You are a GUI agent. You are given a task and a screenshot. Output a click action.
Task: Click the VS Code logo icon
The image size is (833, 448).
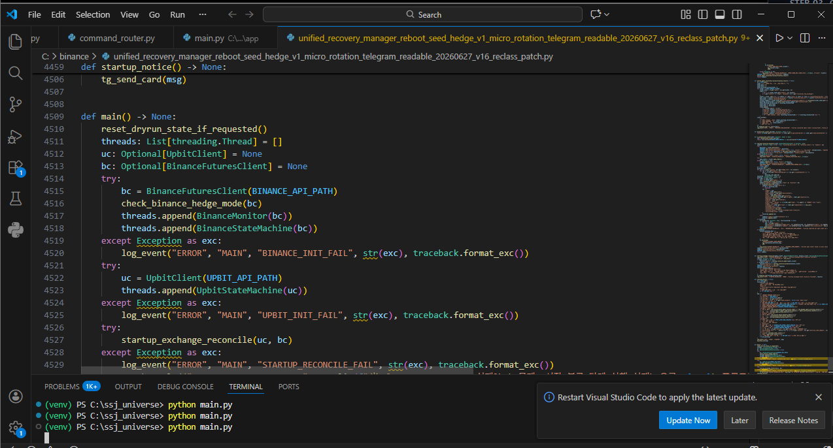coord(12,14)
